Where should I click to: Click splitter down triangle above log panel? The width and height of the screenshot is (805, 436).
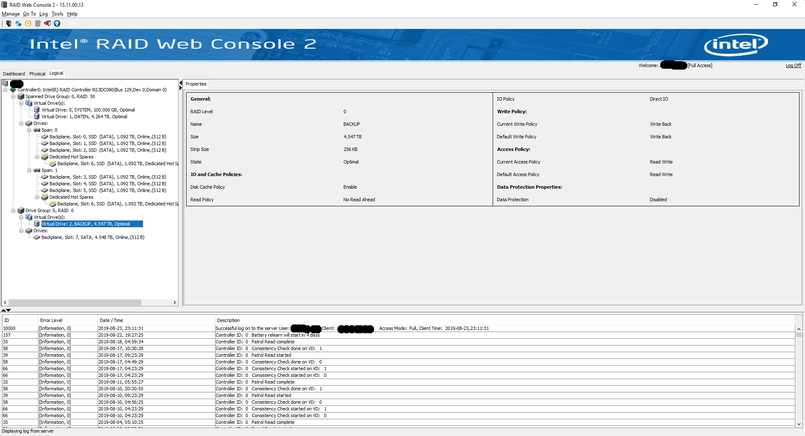(x=8, y=310)
